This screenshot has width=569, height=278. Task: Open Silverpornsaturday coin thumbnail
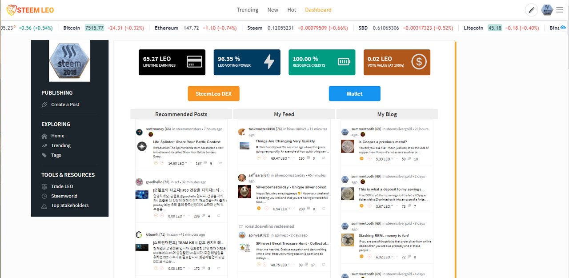coord(244,191)
